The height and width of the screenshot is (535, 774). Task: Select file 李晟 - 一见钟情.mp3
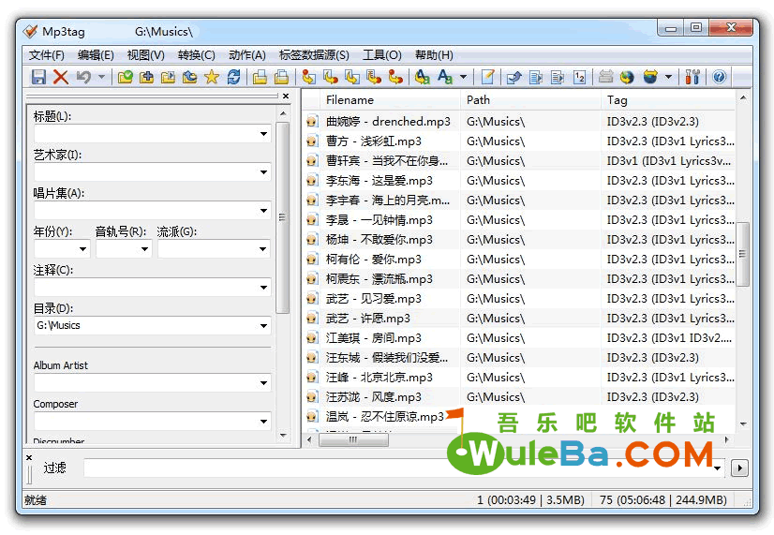click(x=380, y=220)
